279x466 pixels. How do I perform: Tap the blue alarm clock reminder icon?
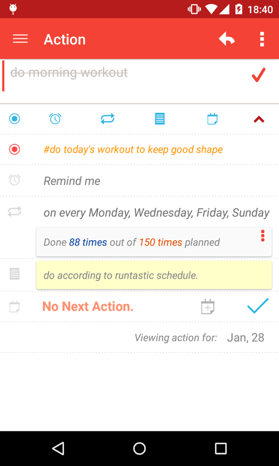pos(55,119)
